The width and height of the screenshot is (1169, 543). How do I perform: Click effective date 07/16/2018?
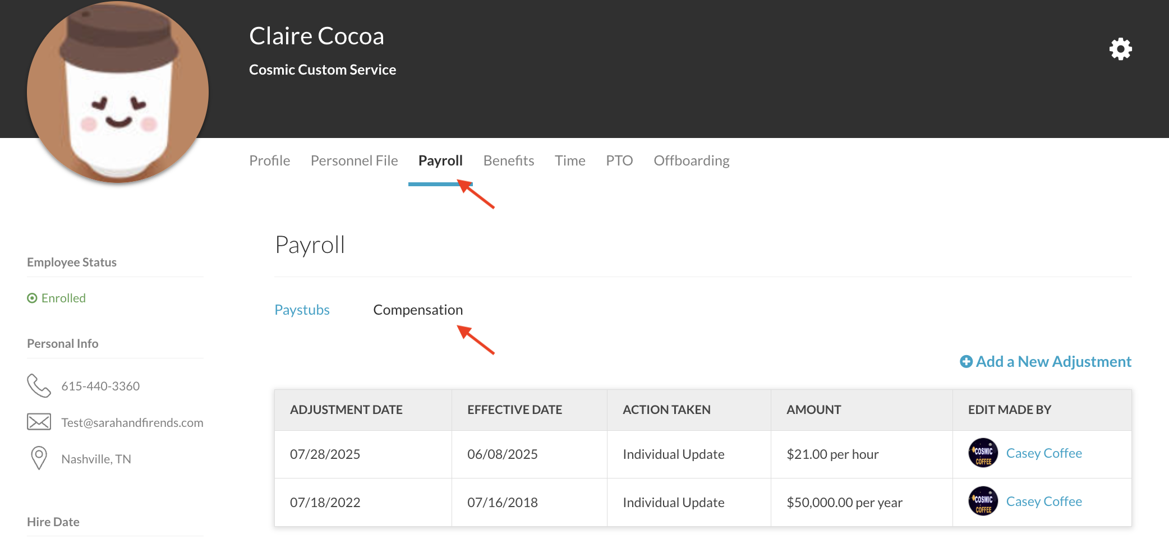click(x=502, y=503)
